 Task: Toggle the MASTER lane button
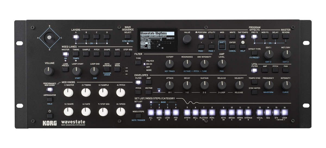(x=65, y=54)
